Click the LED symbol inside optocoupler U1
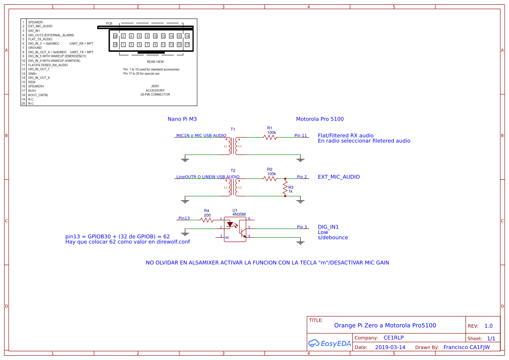509x360 pixels. coord(230,224)
